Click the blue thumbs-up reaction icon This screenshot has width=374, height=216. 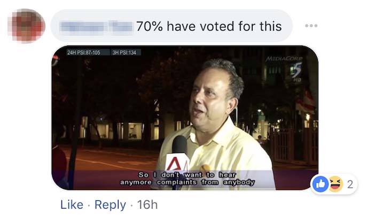(x=321, y=184)
